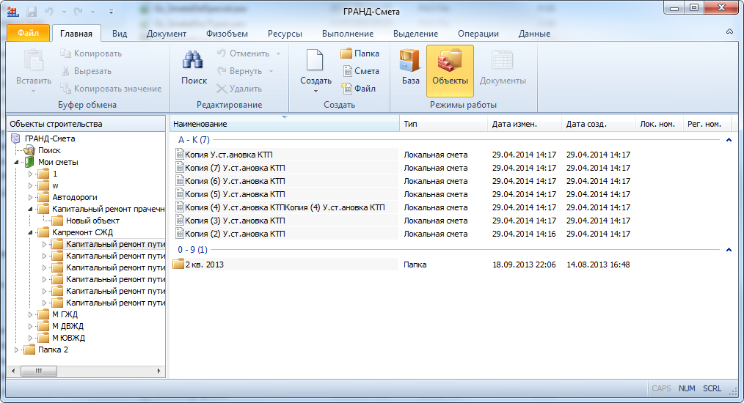This screenshot has width=744, height=403.
Task: Switch to the Выделение tab
Action: (x=415, y=34)
